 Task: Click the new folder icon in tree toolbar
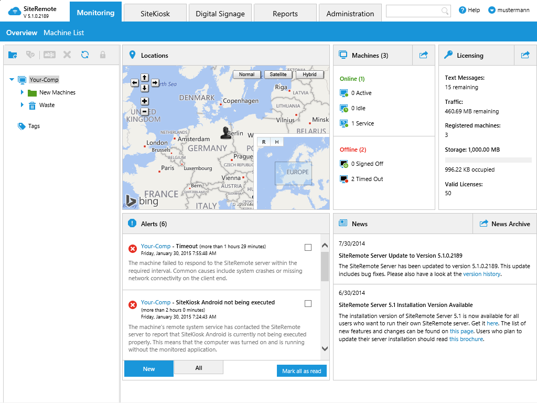(13, 55)
